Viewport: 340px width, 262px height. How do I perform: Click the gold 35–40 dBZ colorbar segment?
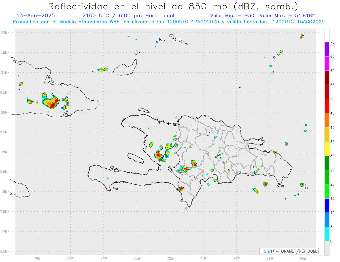click(327, 135)
